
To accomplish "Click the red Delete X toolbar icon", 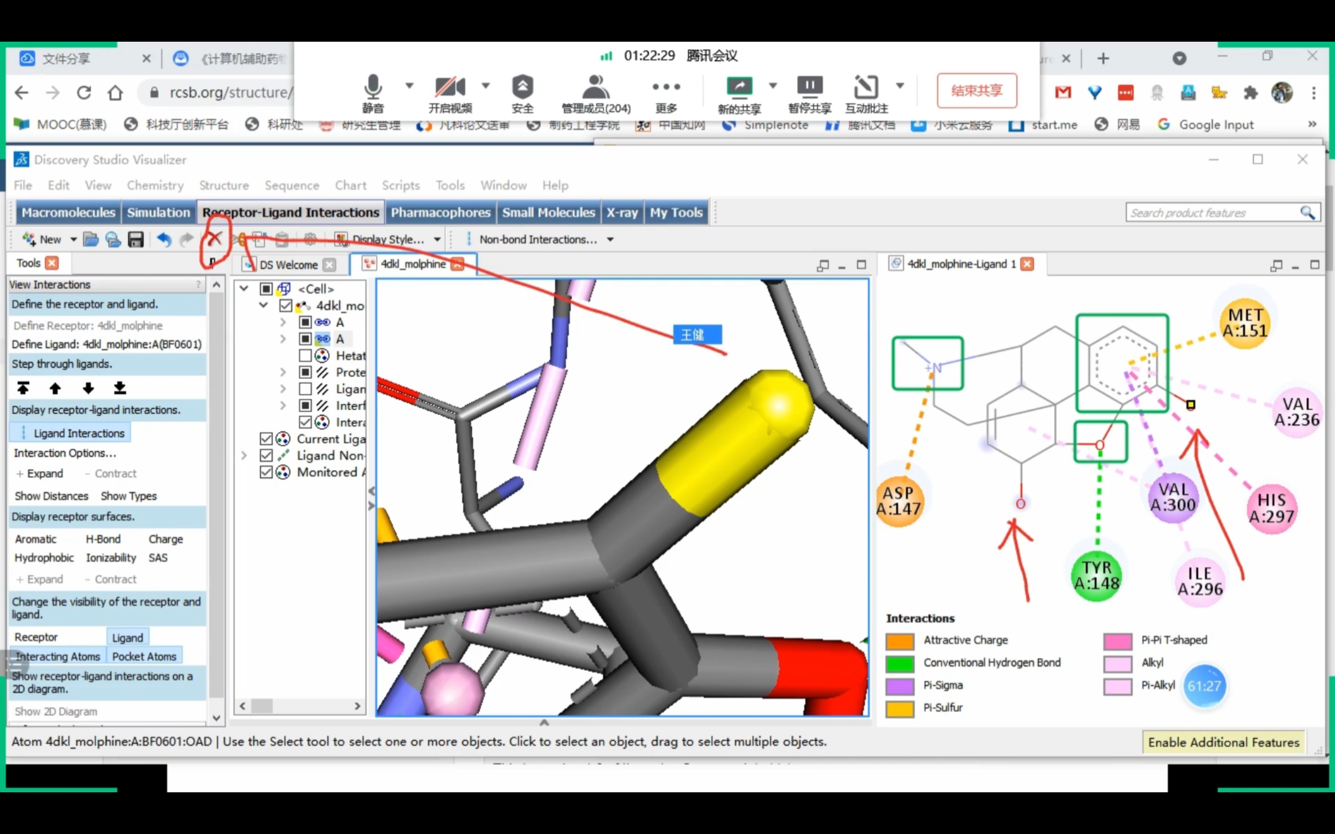I will 214,239.
